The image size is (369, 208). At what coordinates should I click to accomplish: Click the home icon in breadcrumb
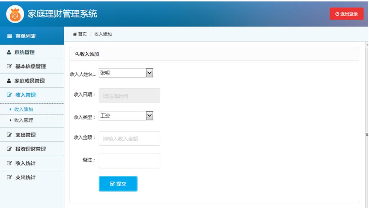point(75,34)
